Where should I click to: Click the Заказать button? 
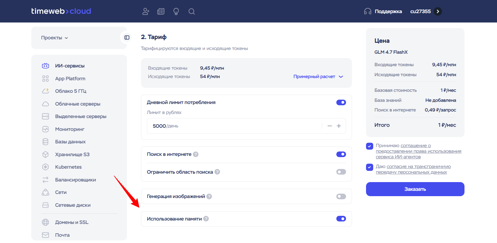[x=415, y=189]
